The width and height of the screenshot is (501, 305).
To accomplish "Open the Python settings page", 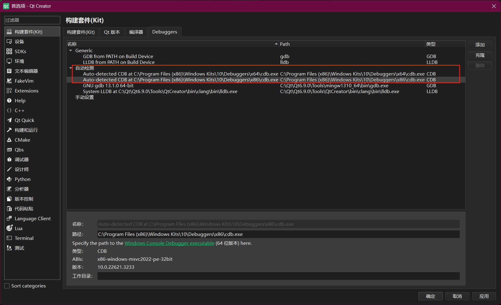I will pos(22,179).
